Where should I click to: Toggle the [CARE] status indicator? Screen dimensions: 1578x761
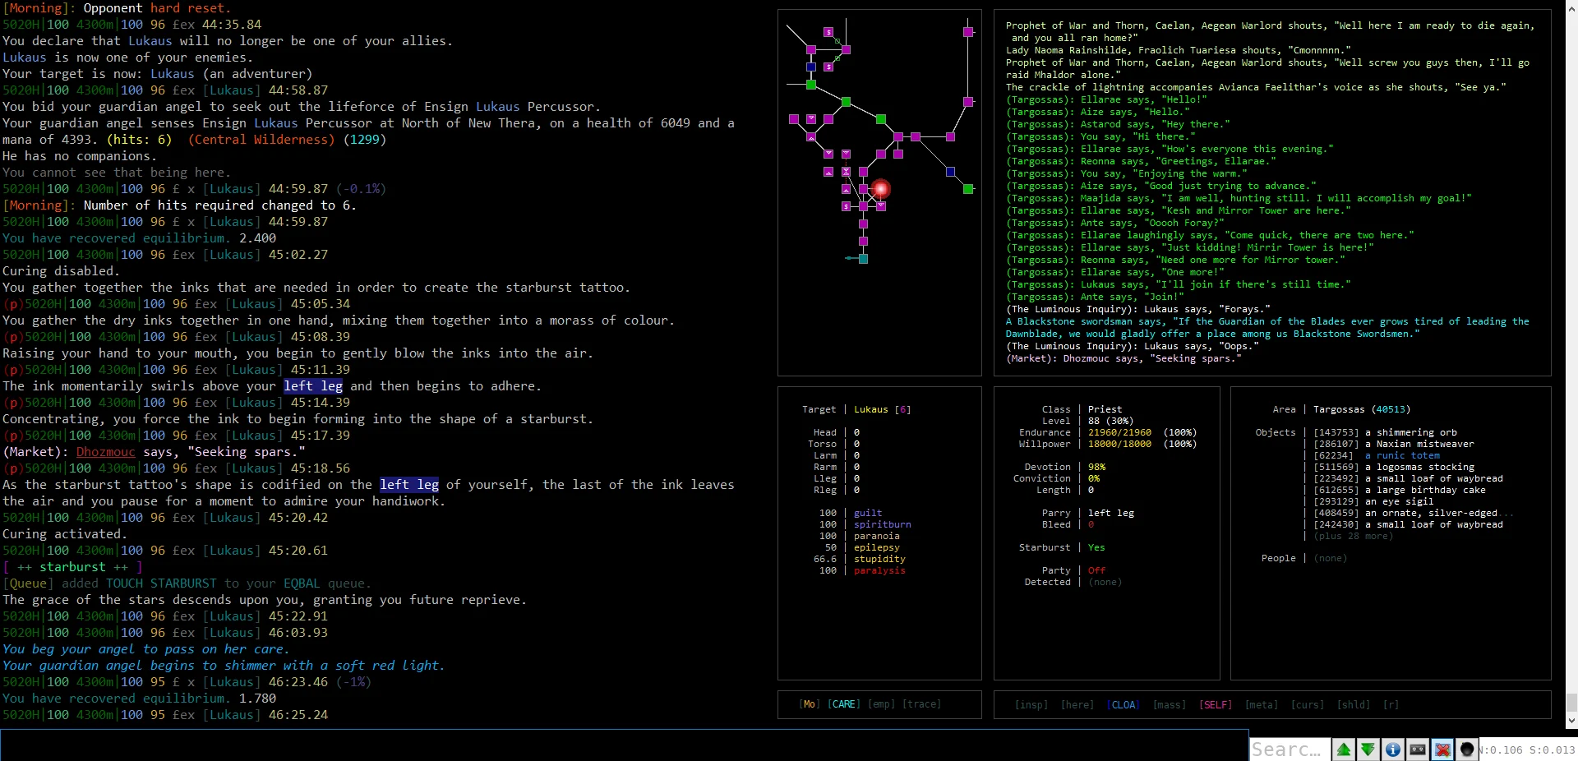coord(843,704)
